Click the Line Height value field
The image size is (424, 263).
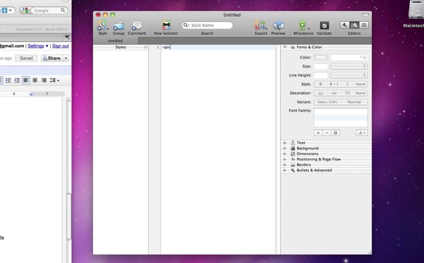[x=321, y=75]
